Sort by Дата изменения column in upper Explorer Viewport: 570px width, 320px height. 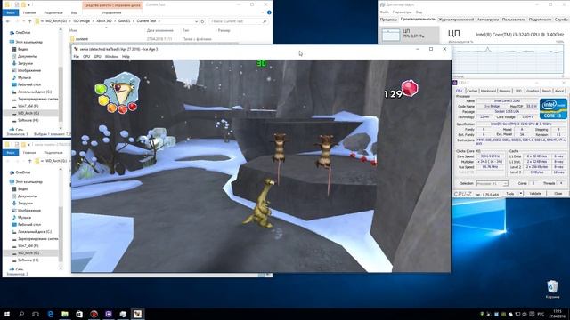pos(159,31)
